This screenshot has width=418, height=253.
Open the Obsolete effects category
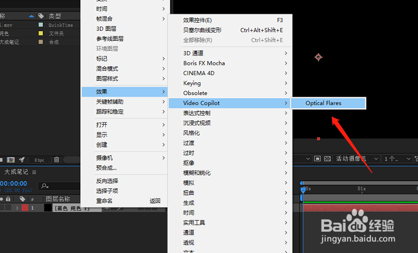click(x=230, y=93)
